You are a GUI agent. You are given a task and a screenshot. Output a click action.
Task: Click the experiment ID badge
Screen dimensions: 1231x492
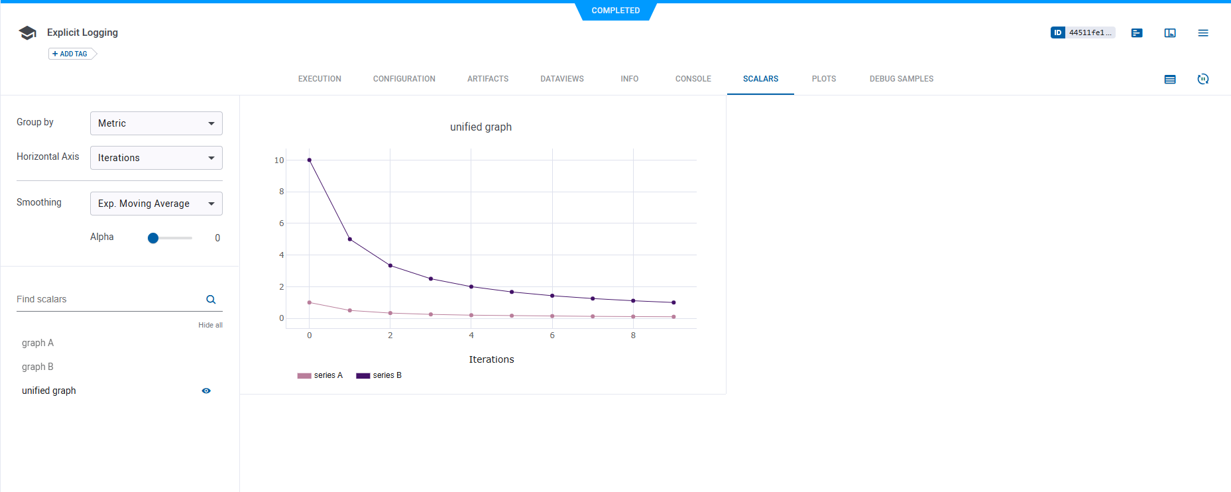tap(1082, 32)
